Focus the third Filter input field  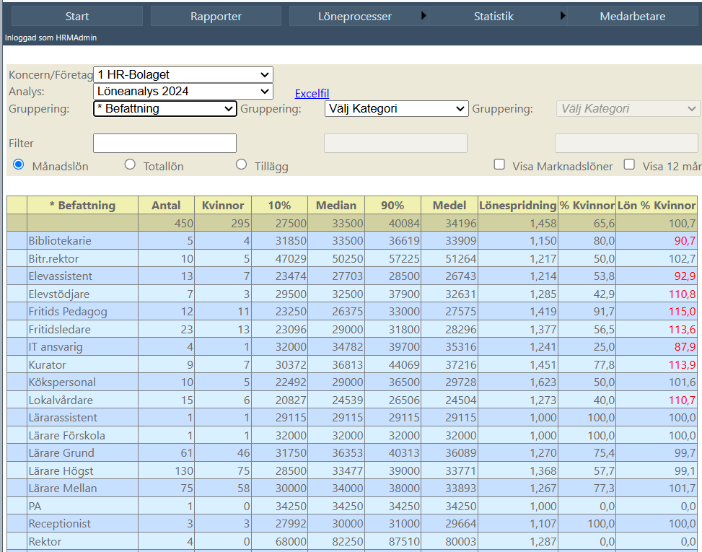tap(626, 144)
